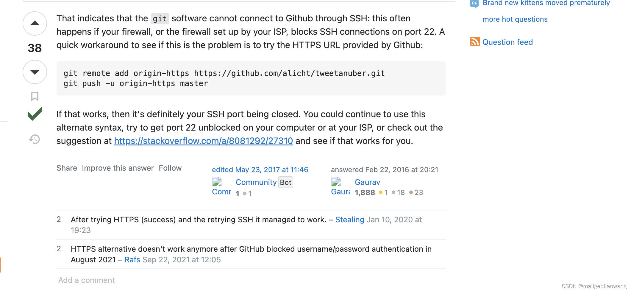Open the stackoverflow.com/a/8081292 link
The height and width of the screenshot is (292, 631).
pyautogui.click(x=203, y=141)
